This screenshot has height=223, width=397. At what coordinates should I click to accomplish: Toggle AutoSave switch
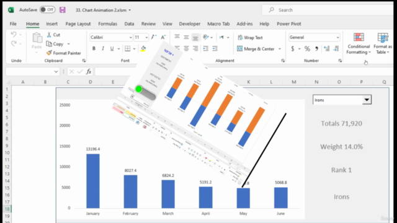pos(47,10)
